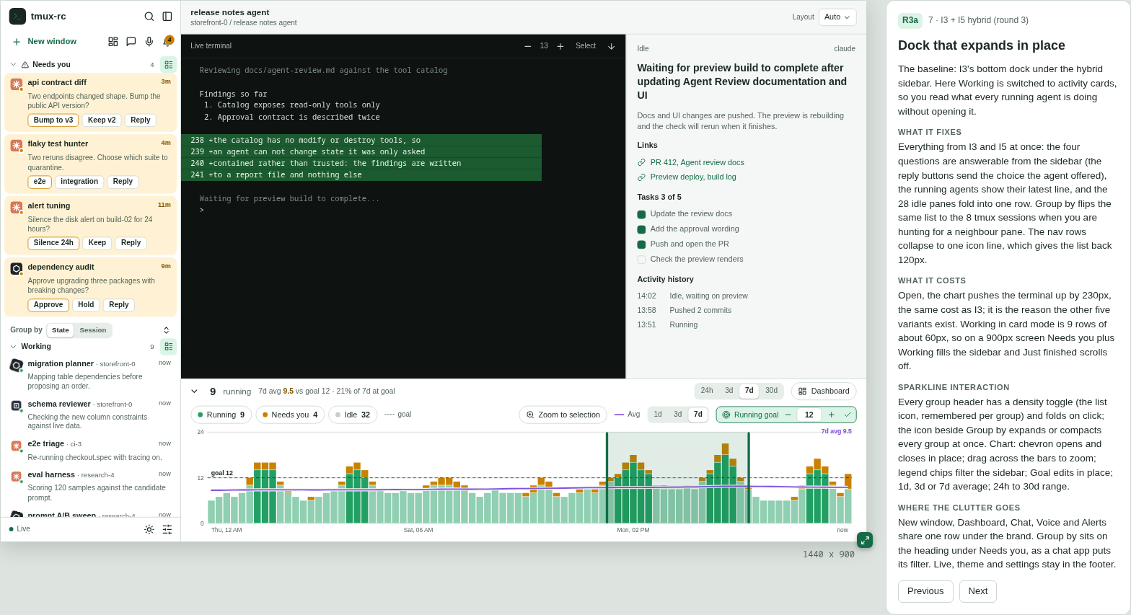Group sidebar by Session
The image size is (1131, 615).
coord(93,330)
